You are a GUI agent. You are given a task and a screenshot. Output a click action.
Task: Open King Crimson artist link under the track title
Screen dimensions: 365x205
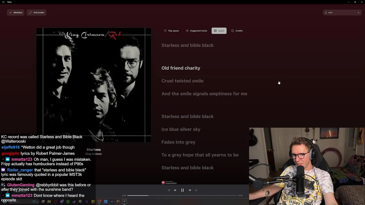pos(94,154)
